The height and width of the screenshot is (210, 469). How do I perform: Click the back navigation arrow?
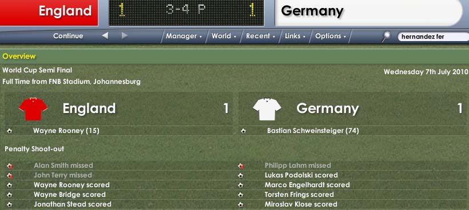(x=105, y=36)
